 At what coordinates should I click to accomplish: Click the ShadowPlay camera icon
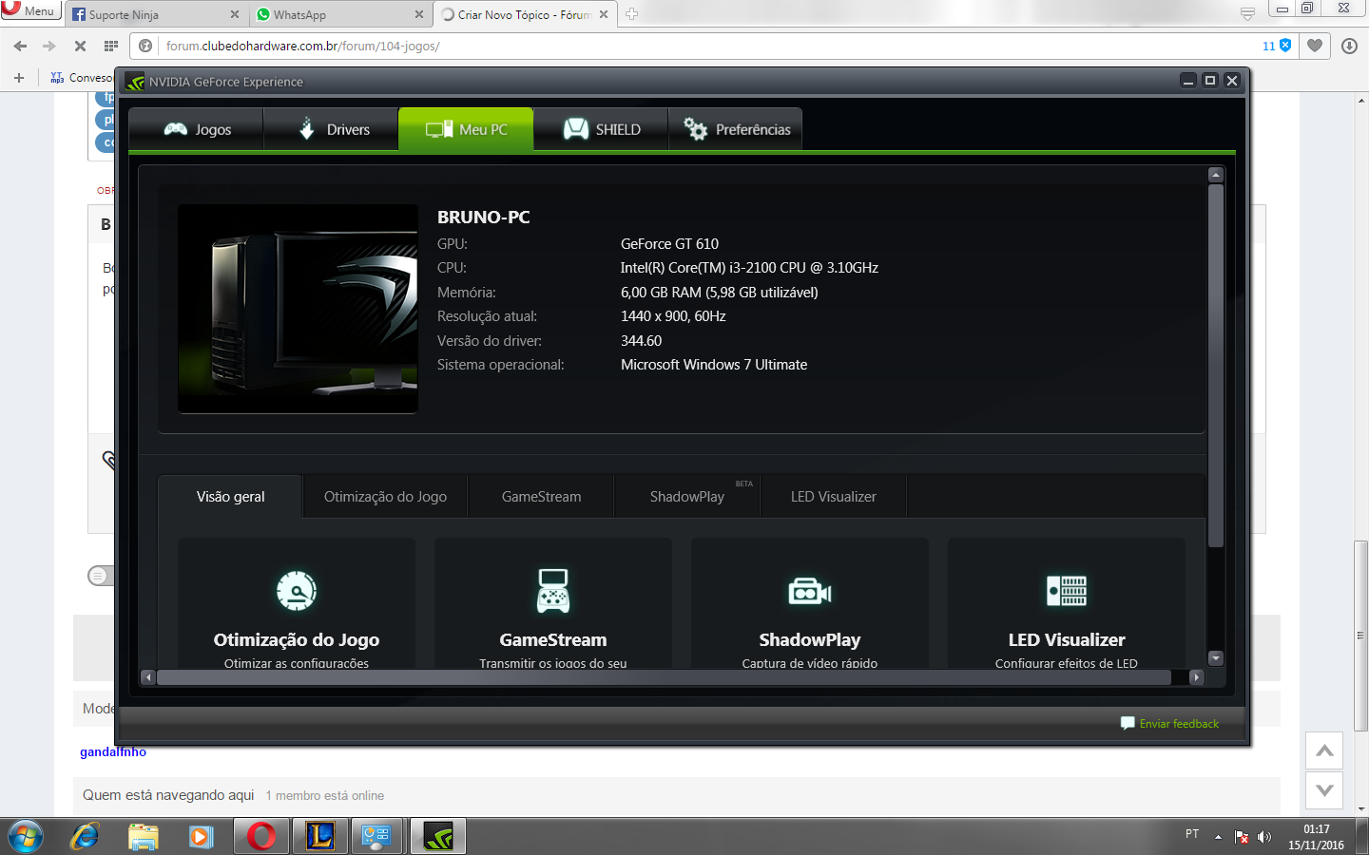pyautogui.click(x=810, y=592)
